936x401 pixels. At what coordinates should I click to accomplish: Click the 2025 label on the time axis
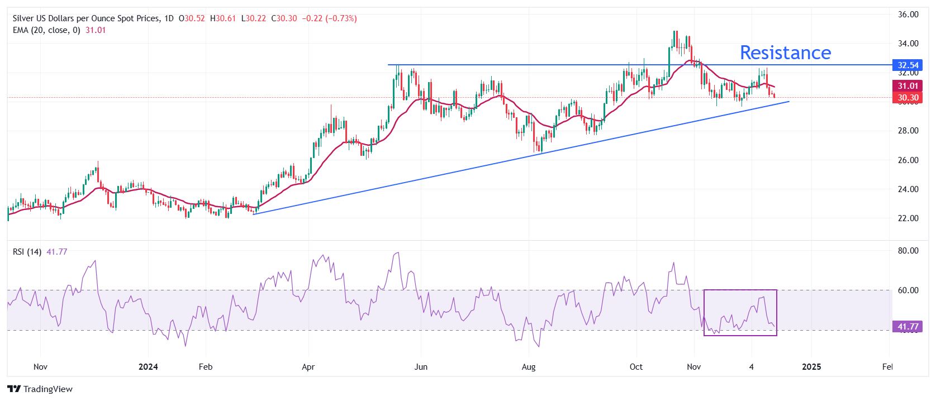click(811, 367)
